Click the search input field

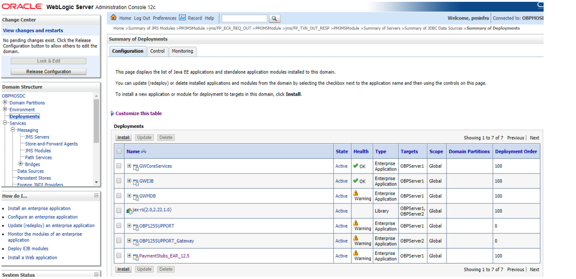point(244,18)
